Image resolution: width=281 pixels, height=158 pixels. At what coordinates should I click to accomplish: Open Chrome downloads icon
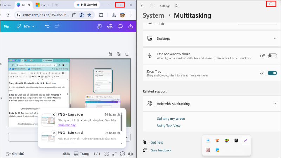tap(114, 15)
